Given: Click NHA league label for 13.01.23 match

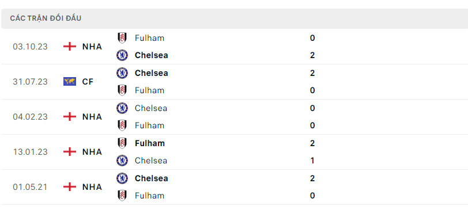Looking at the screenshot, I should (x=92, y=152).
